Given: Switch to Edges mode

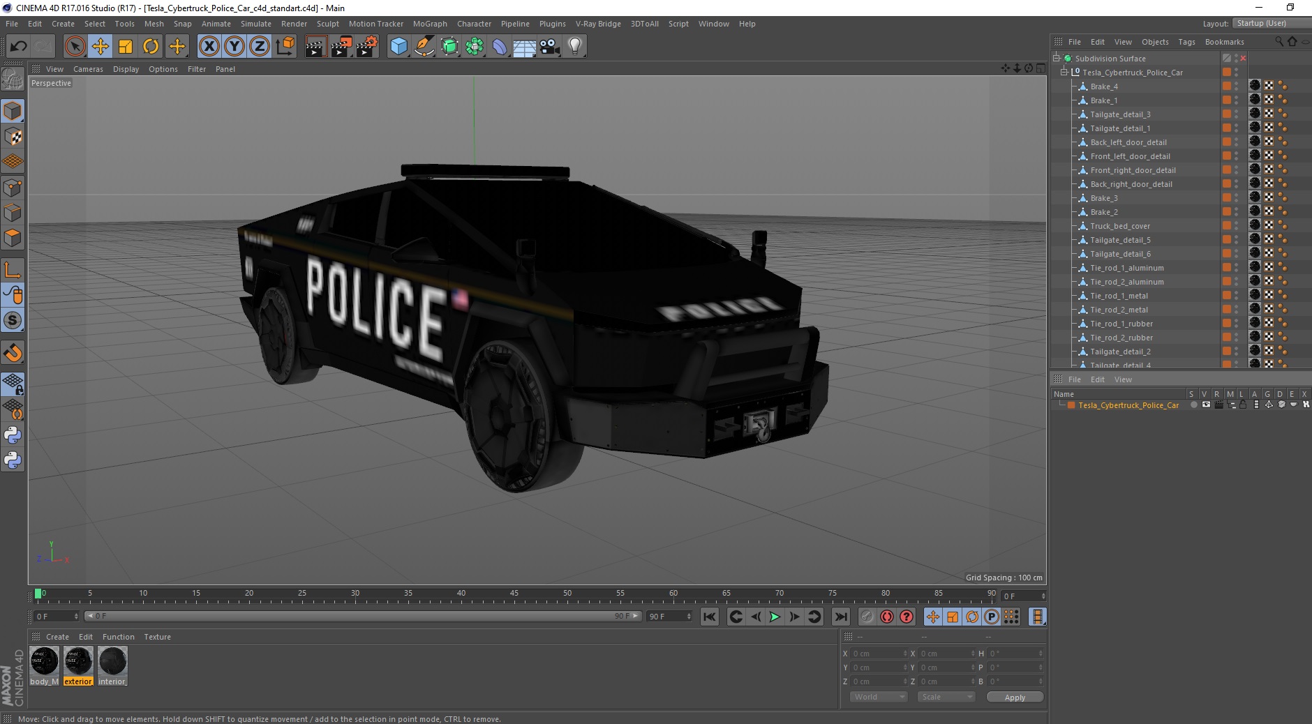Looking at the screenshot, I should tap(13, 213).
